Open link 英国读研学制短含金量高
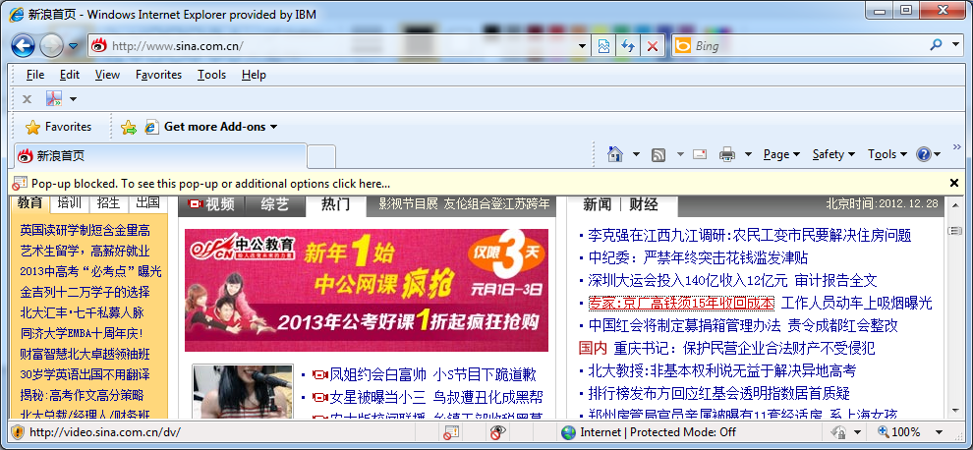The image size is (973, 450). tap(85, 231)
